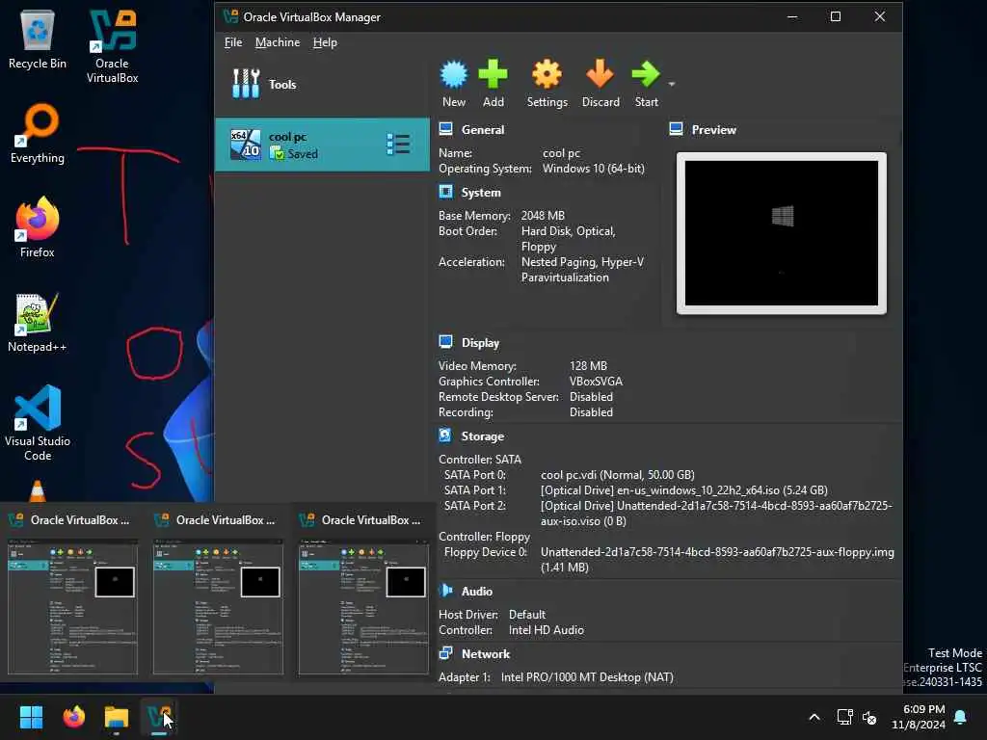This screenshot has width=987, height=740.
Task: Open the cool pc machine tools menu icon
Action: coord(398,145)
